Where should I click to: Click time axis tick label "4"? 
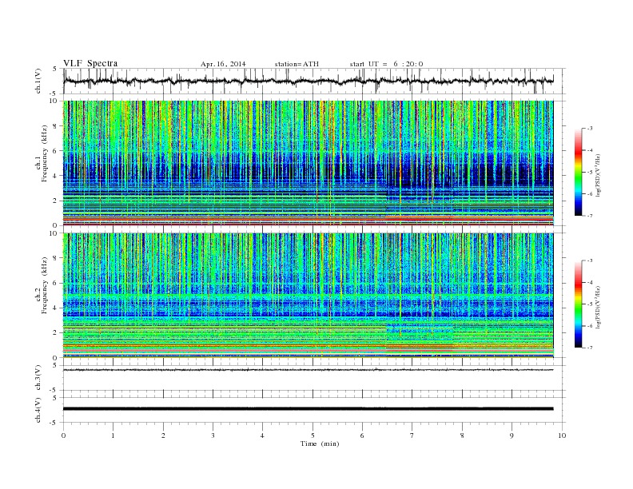[262, 435]
